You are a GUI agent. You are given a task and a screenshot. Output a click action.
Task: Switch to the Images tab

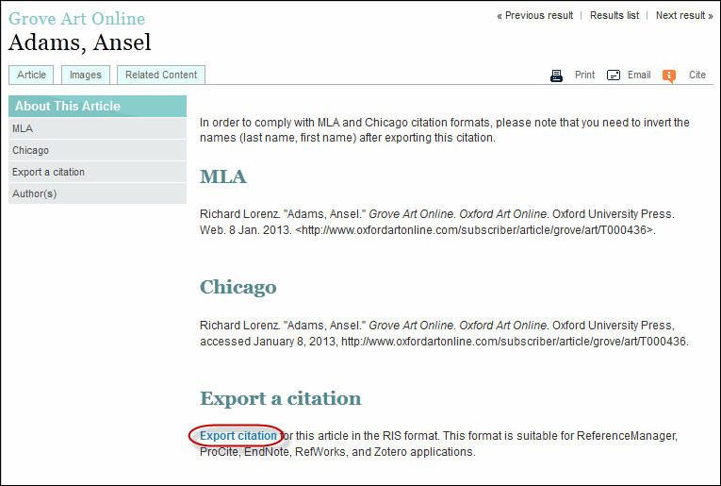click(86, 75)
